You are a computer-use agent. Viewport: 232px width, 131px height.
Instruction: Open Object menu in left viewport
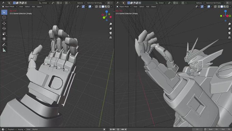39,7
